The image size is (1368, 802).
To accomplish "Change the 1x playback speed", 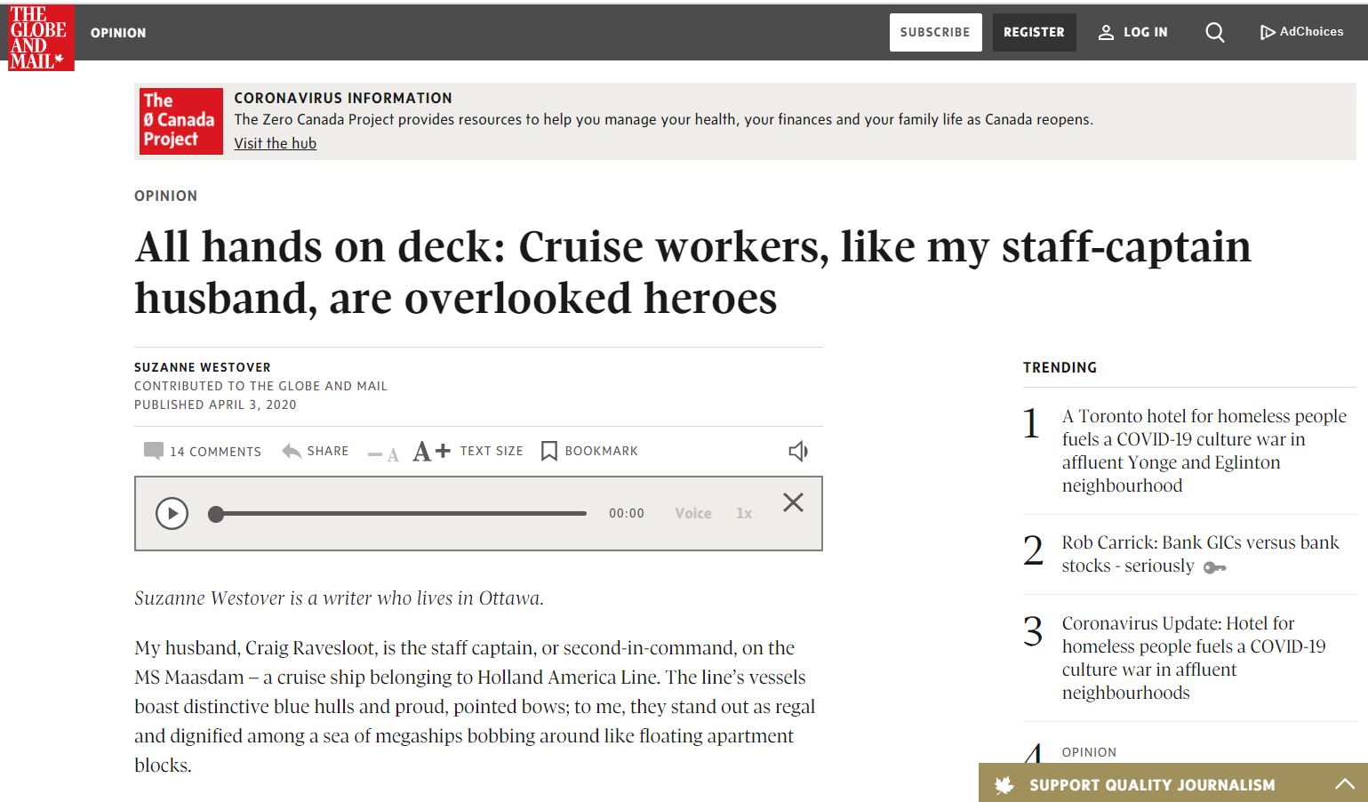I will click(744, 513).
